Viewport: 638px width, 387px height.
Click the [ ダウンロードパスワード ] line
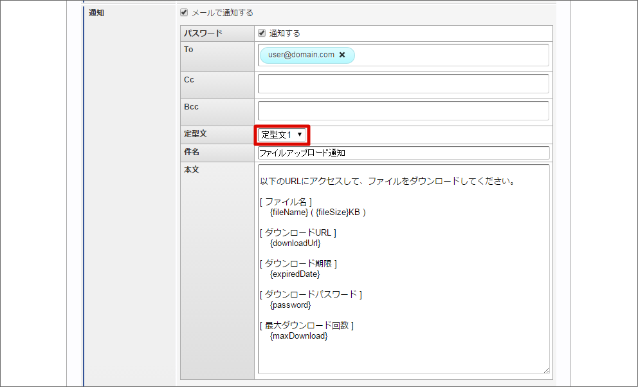point(311,294)
